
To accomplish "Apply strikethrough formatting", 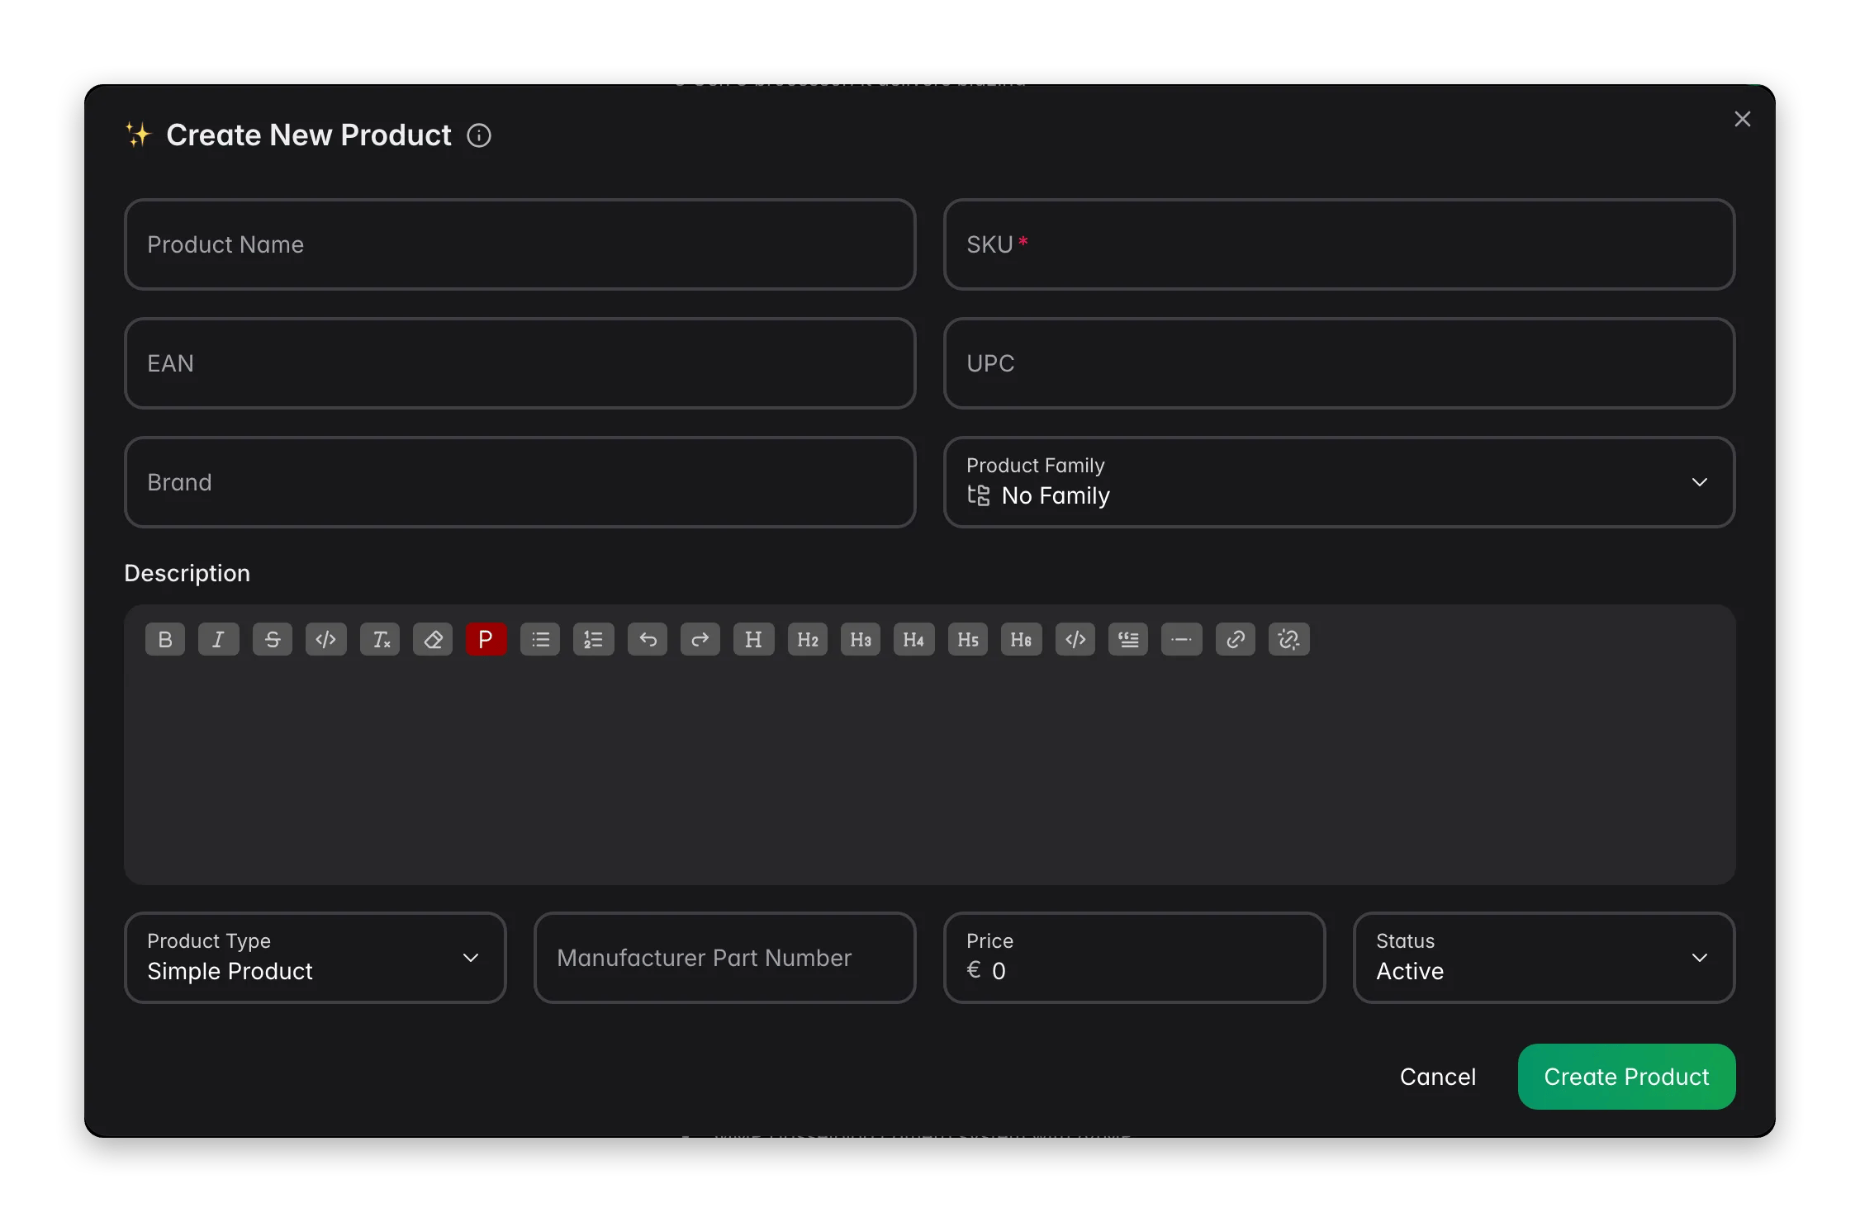I will click(x=272, y=639).
